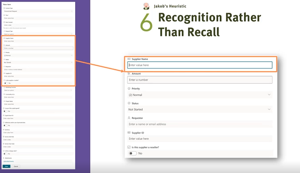Click the capital spend question checkbox icon
The width and height of the screenshot is (300, 173).
[x=4, y=108]
